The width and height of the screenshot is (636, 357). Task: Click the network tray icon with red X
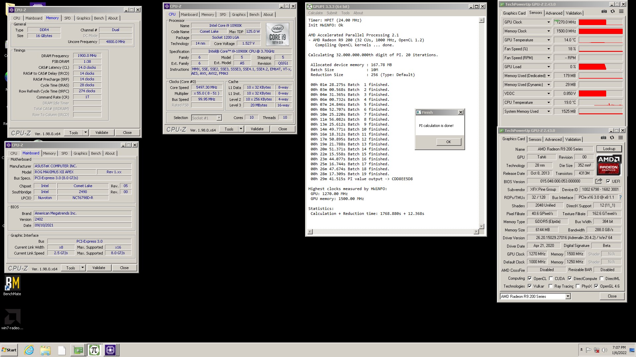(597, 350)
